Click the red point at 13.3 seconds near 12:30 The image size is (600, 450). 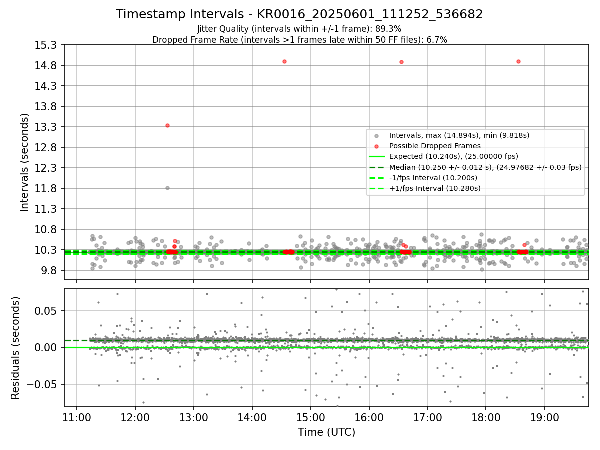167,125
